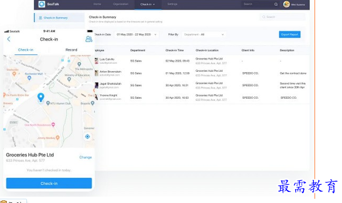
Task: Click the Department column header
Action: pos(138,50)
